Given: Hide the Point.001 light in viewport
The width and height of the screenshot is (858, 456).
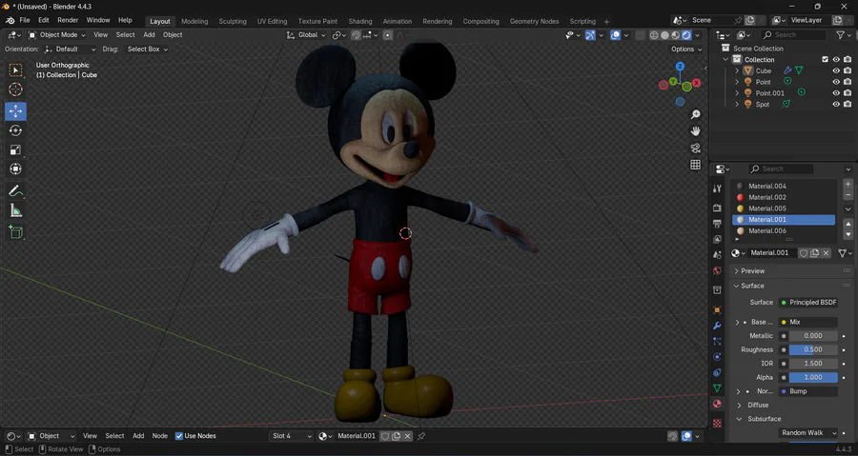Looking at the screenshot, I should (835, 93).
